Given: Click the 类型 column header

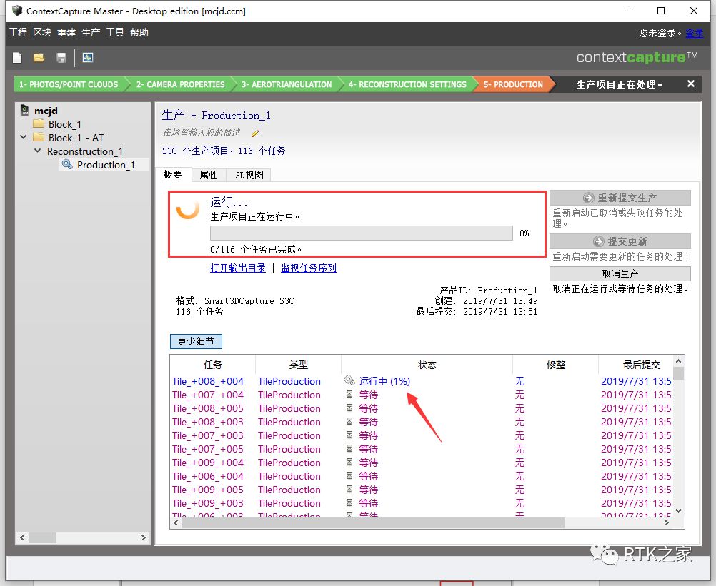Looking at the screenshot, I should pos(298,365).
